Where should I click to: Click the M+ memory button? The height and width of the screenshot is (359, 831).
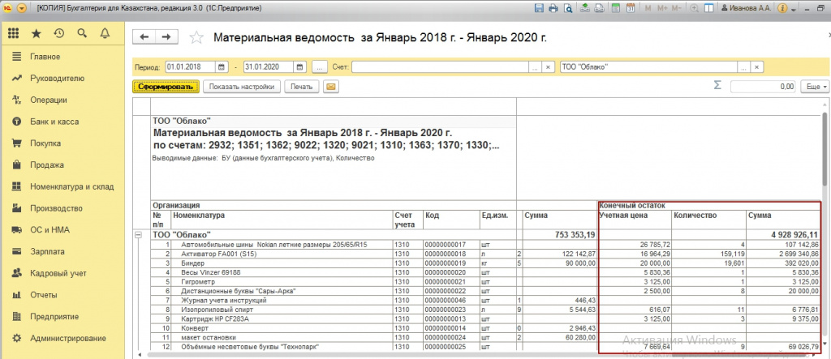(x=662, y=8)
